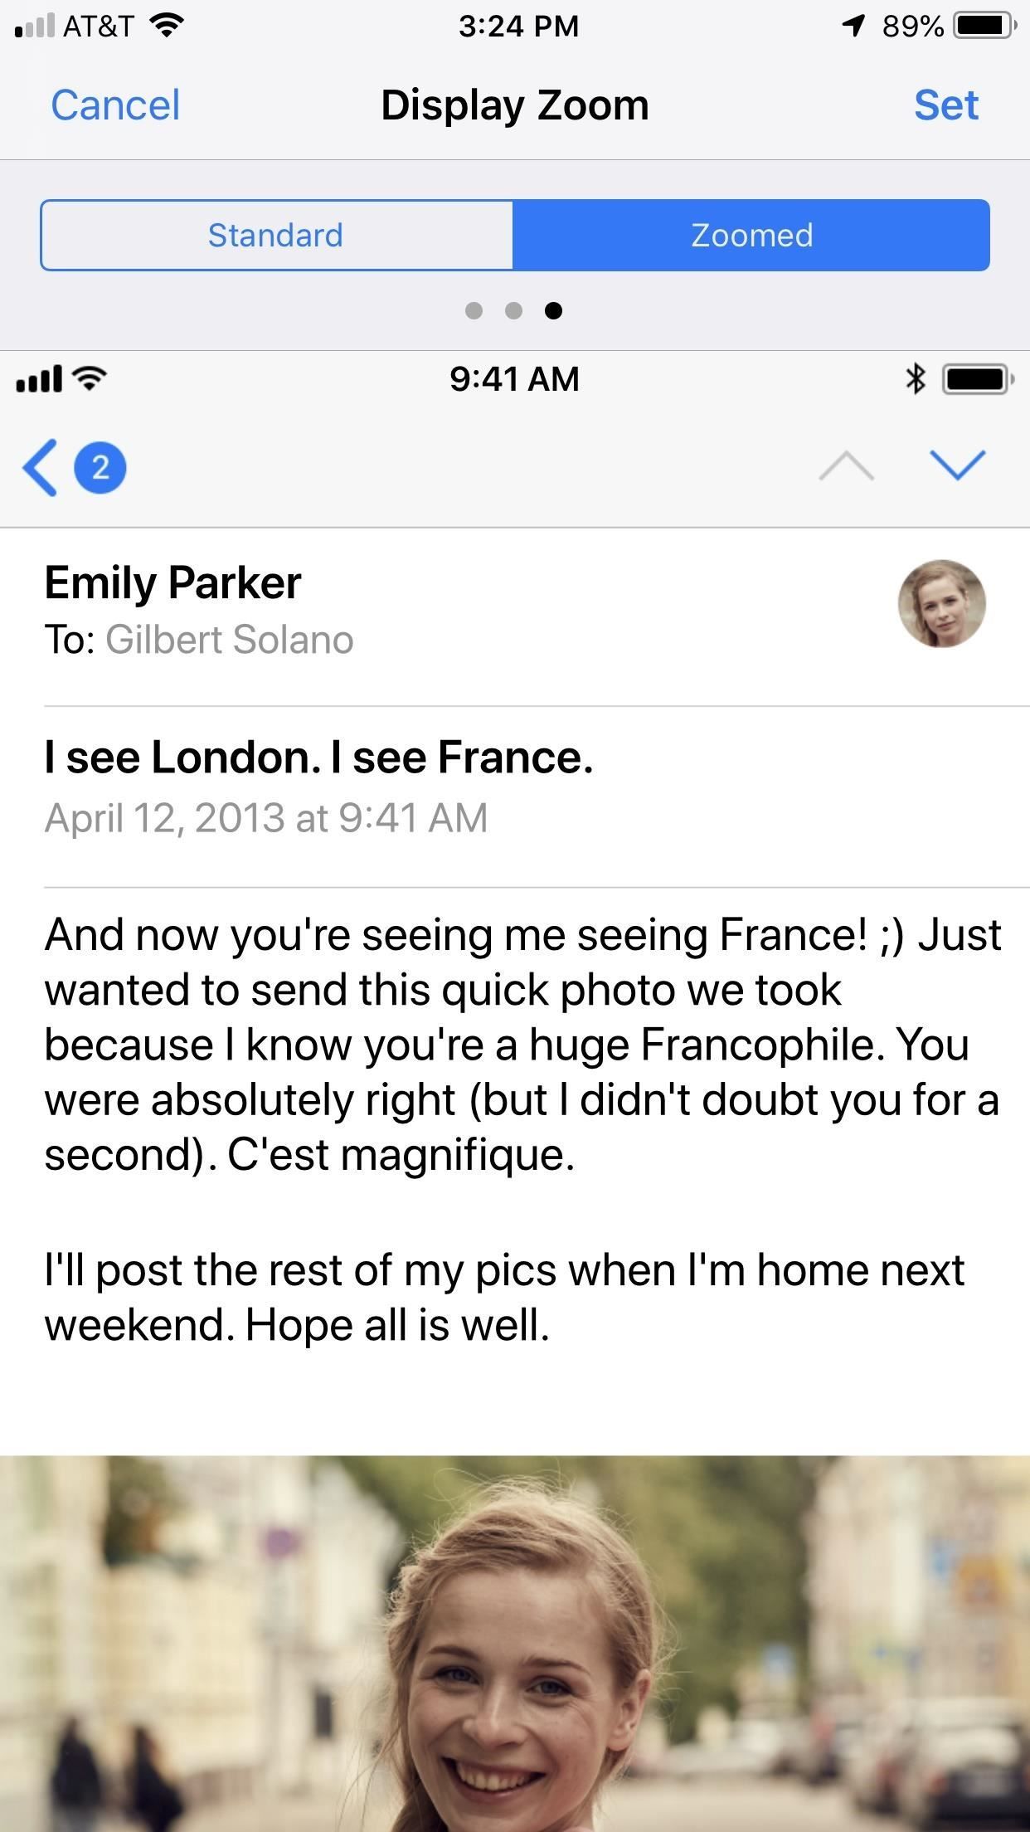
Task: Tap the third preview page dot
Action: pos(553,310)
